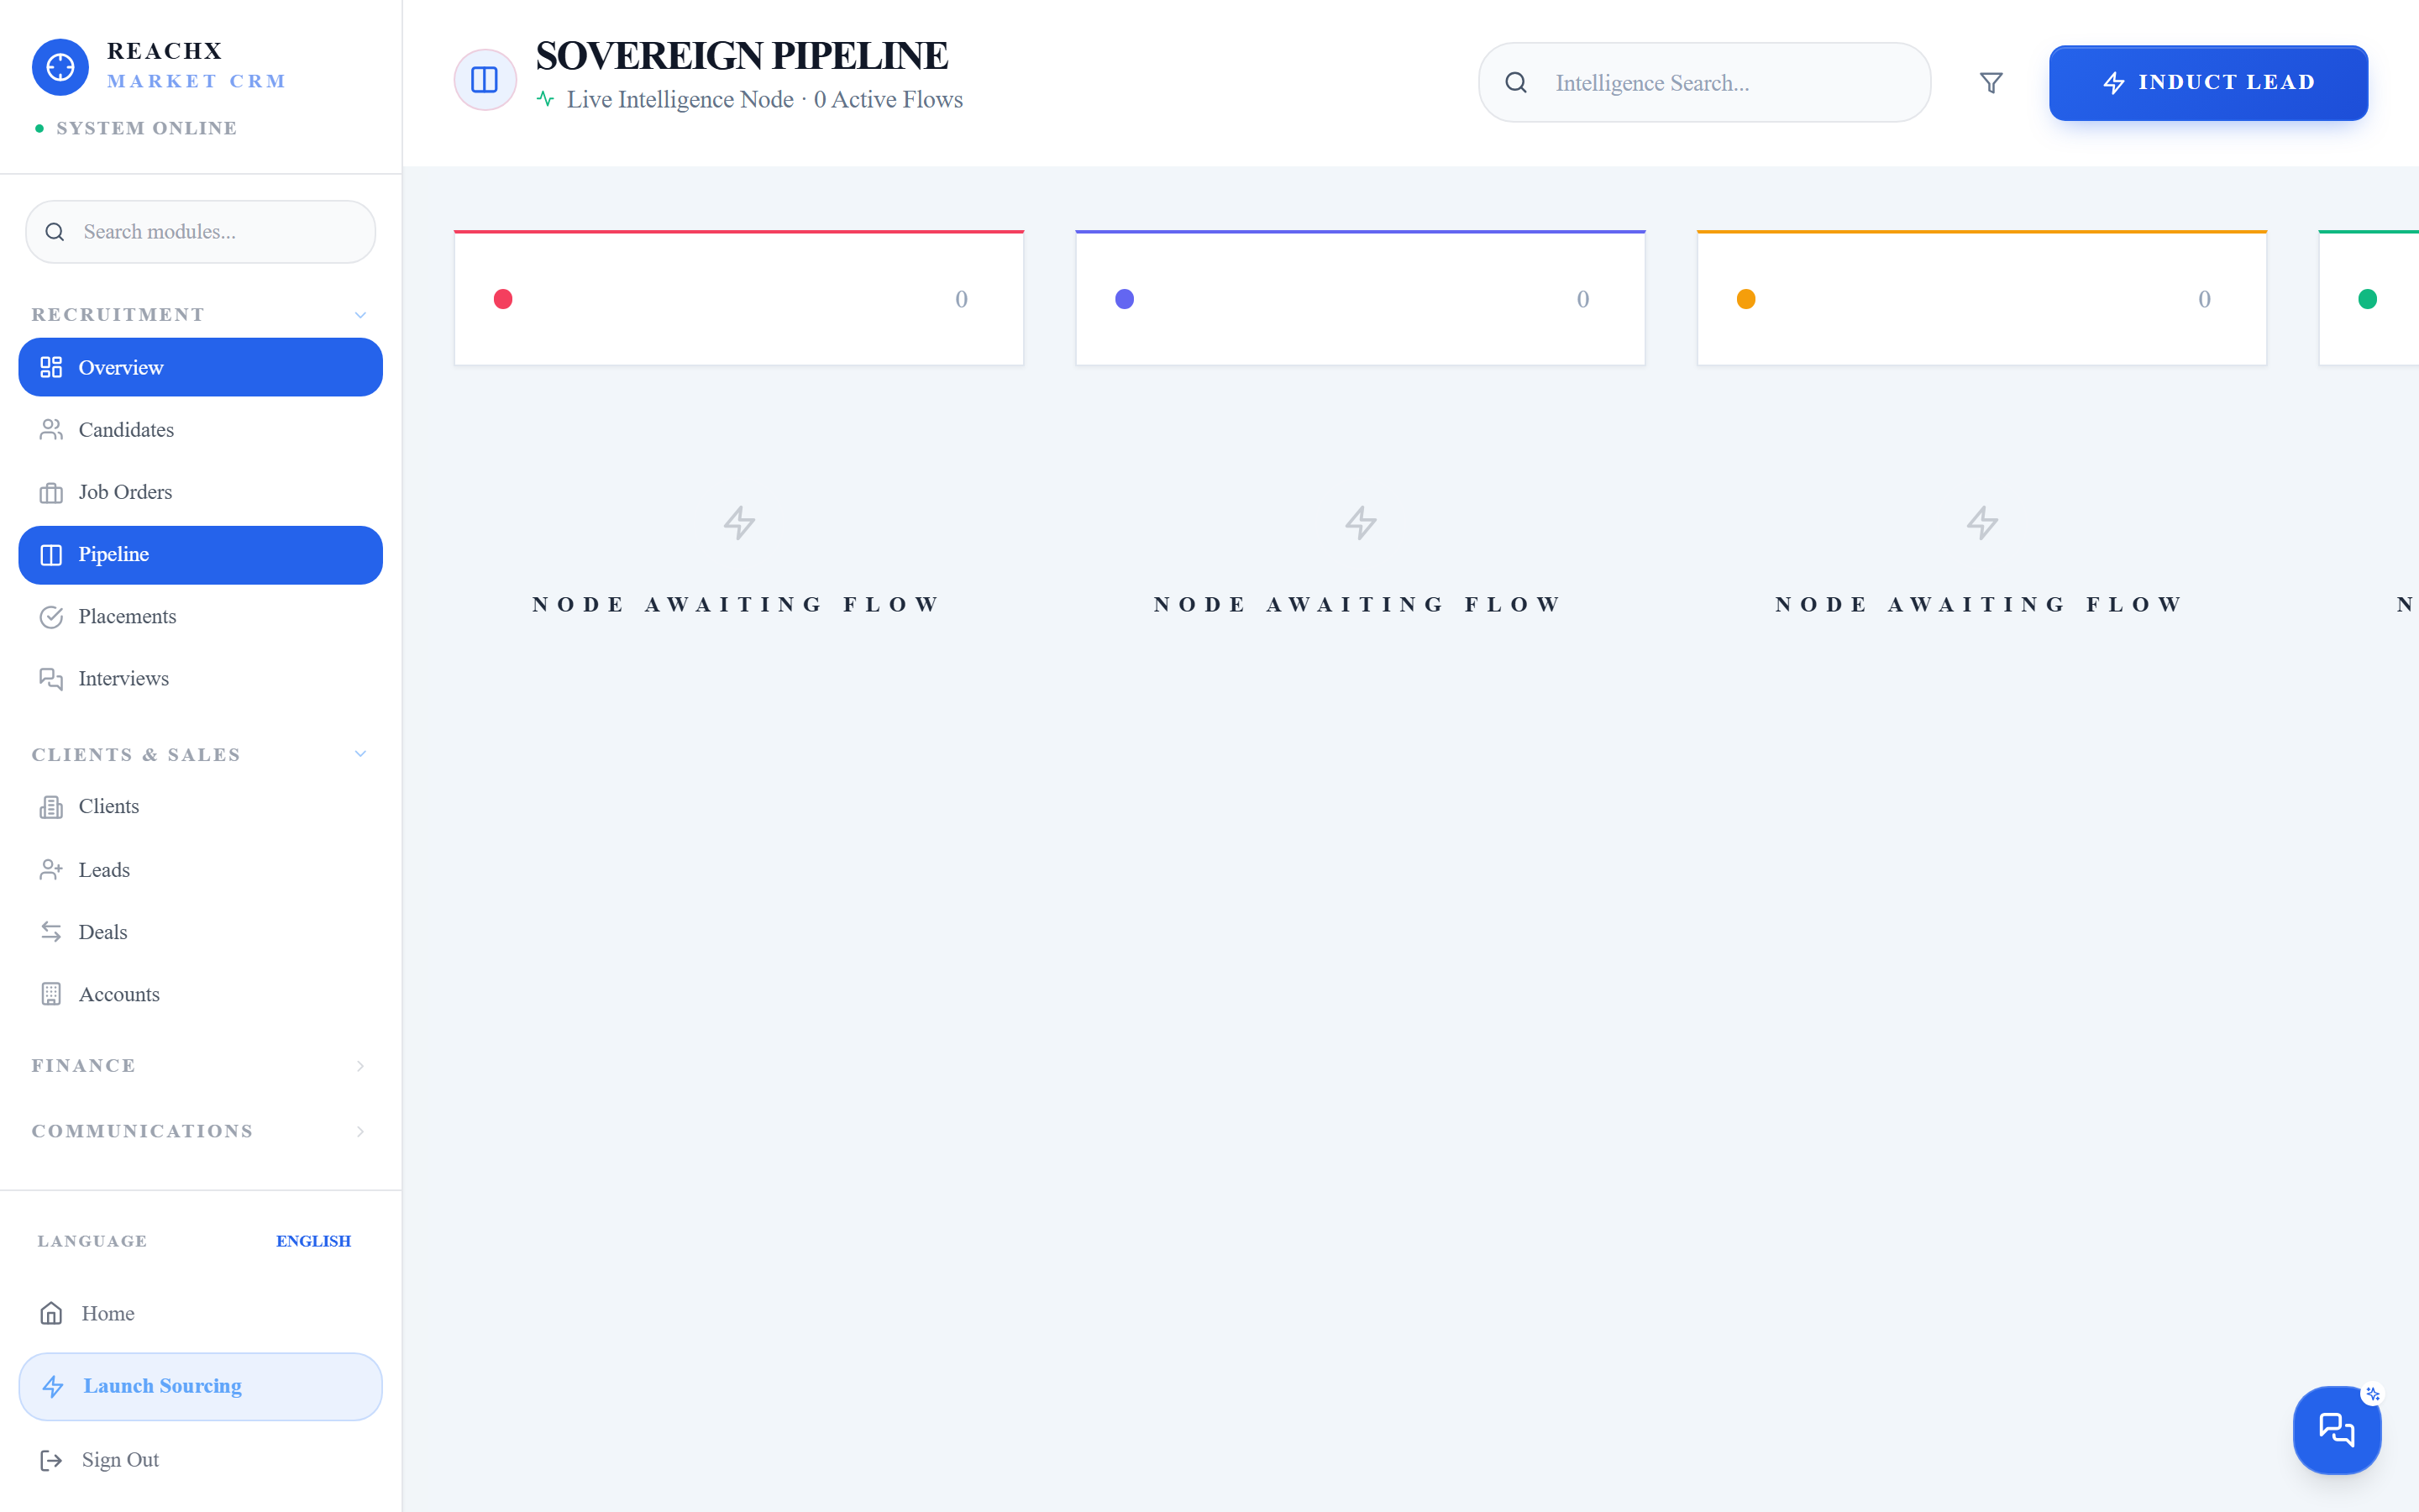Click the Interviews chat icon
The width and height of the screenshot is (2419, 1512).
click(51, 679)
